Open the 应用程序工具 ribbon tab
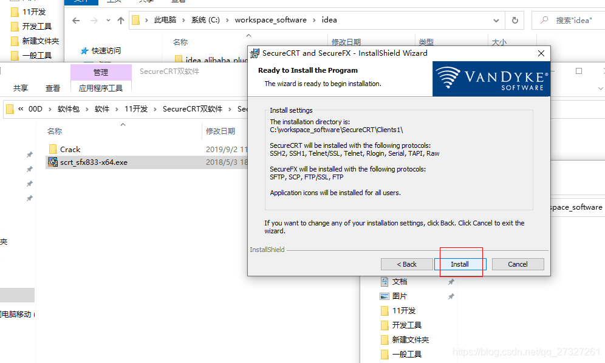Viewport: 605px width, 363px height. [x=101, y=88]
